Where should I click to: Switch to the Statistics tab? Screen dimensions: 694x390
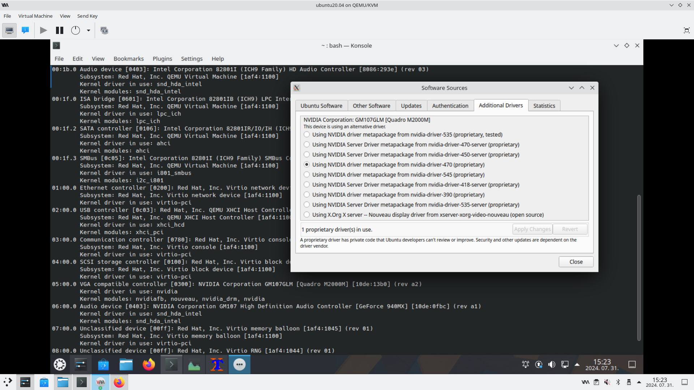point(544,106)
